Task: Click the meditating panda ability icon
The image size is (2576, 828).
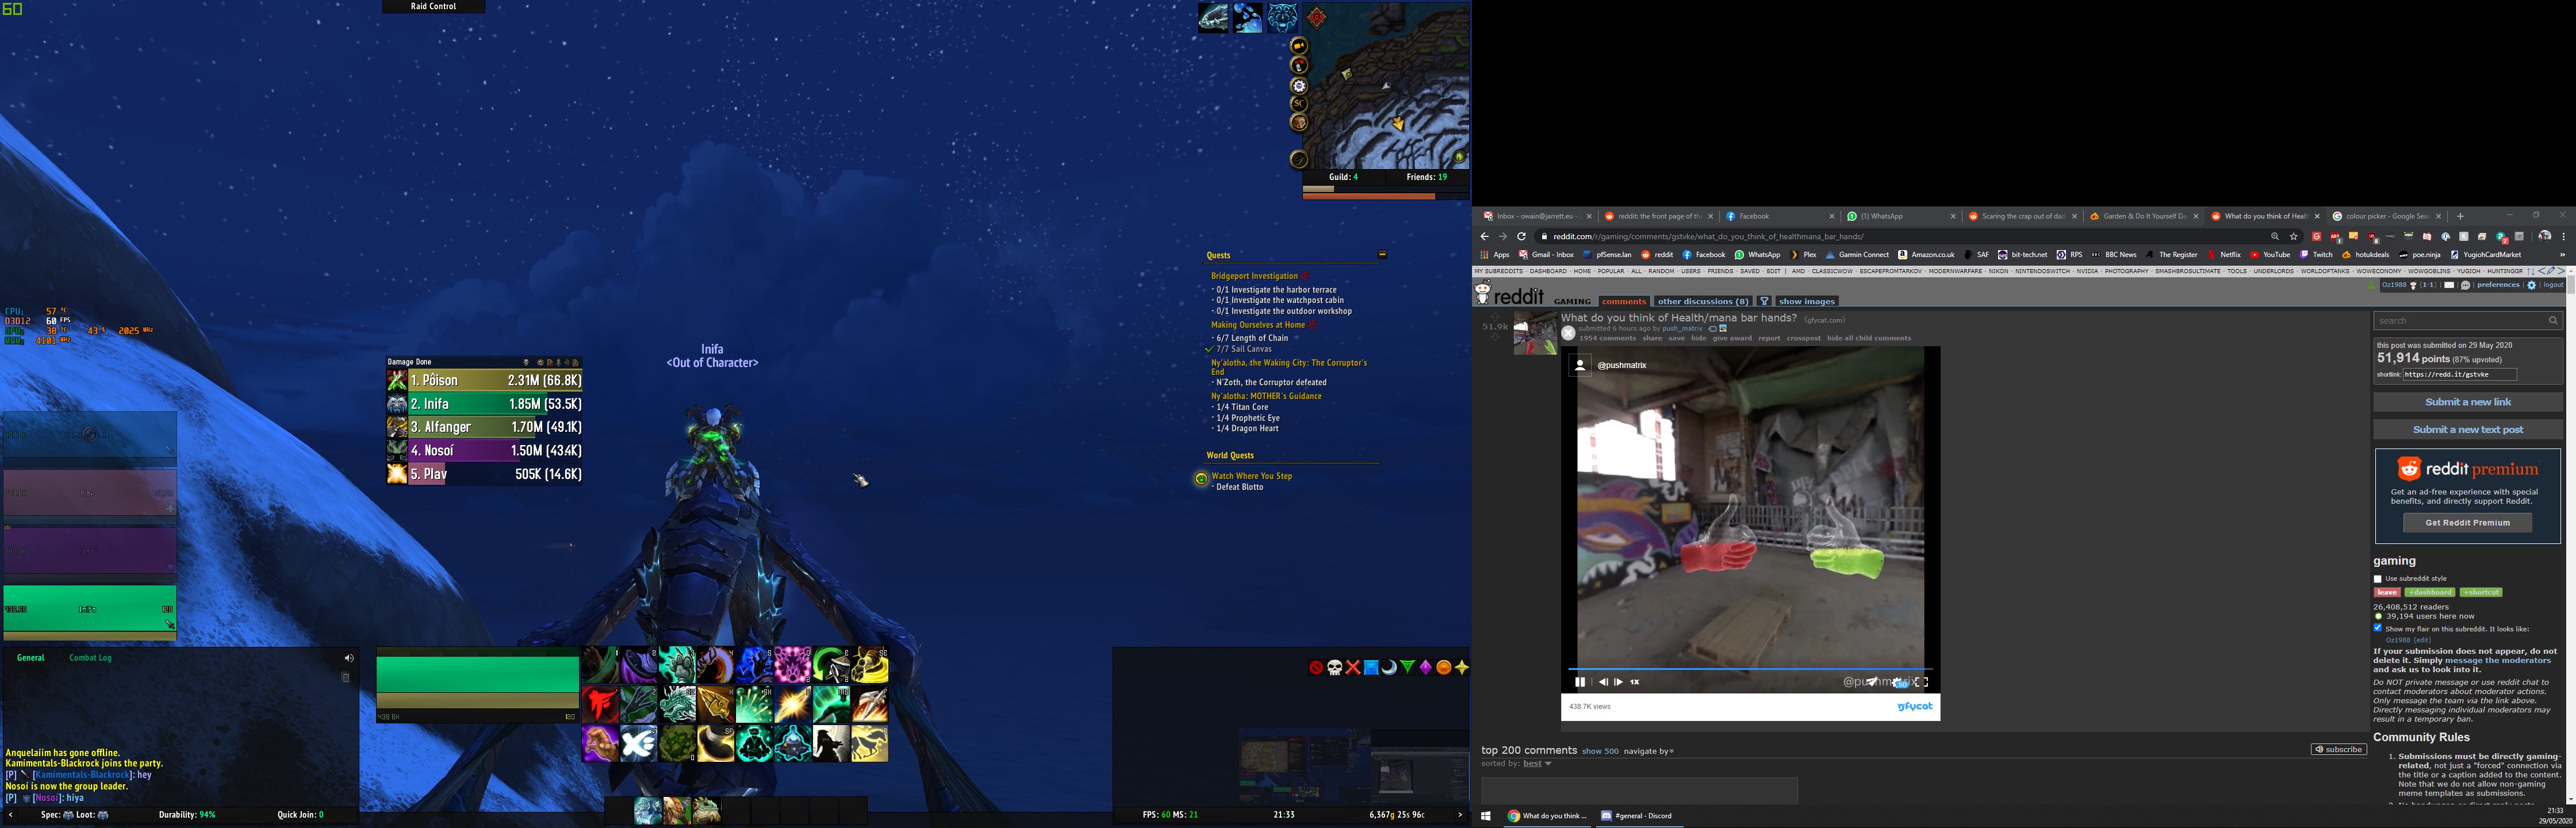Action: point(755,743)
